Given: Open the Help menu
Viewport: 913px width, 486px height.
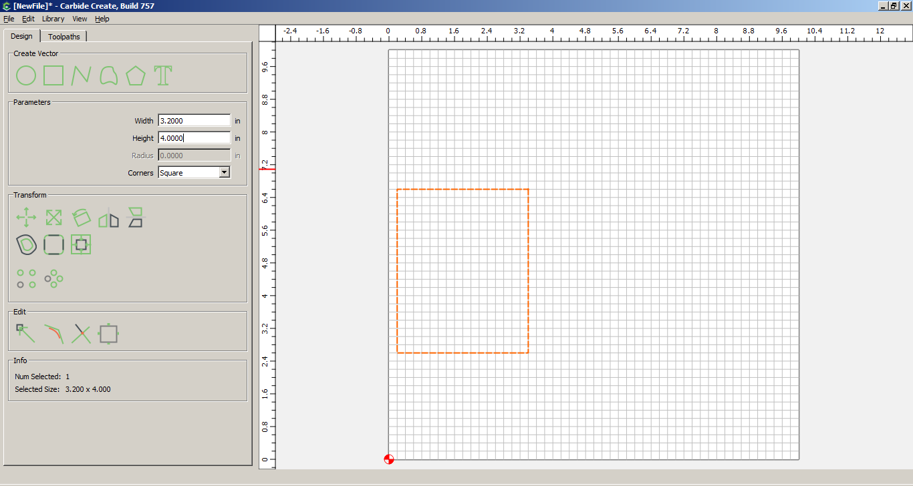Looking at the screenshot, I should pyautogui.click(x=102, y=19).
